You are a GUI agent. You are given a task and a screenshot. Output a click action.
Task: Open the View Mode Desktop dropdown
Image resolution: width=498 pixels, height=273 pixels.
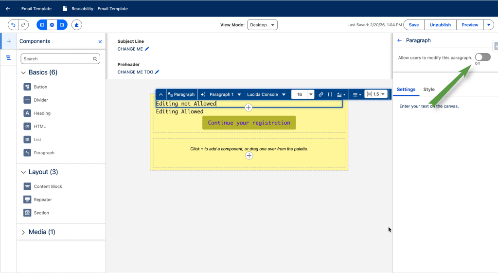pyautogui.click(x=262, y=25)
